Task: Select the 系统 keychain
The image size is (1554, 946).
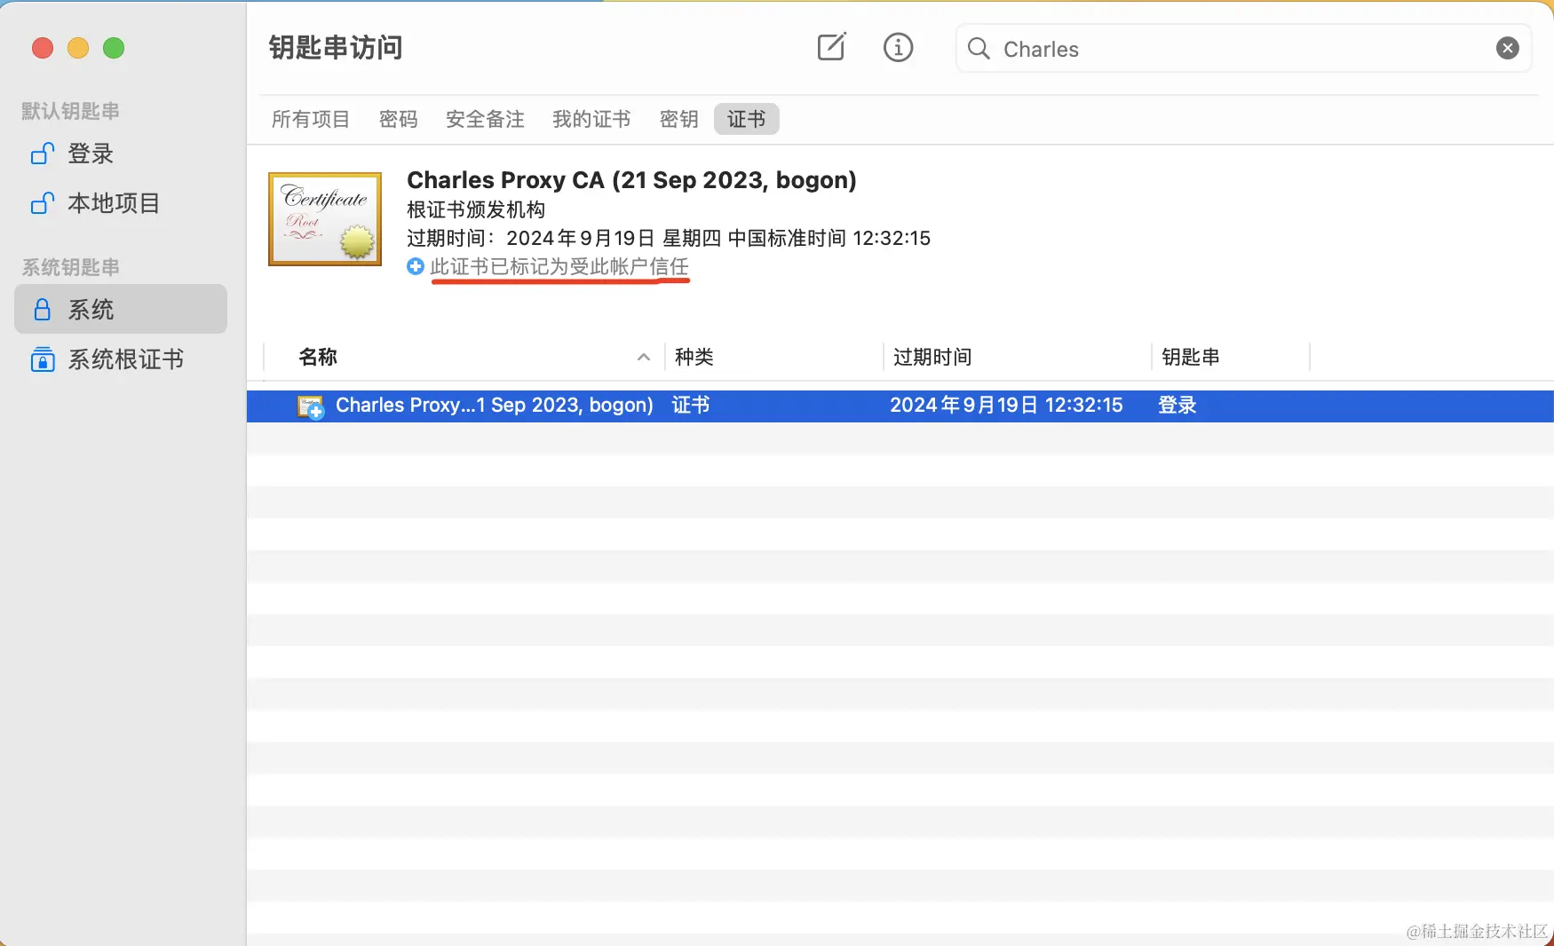Action: pyautogui.click(x=121, y=309)
